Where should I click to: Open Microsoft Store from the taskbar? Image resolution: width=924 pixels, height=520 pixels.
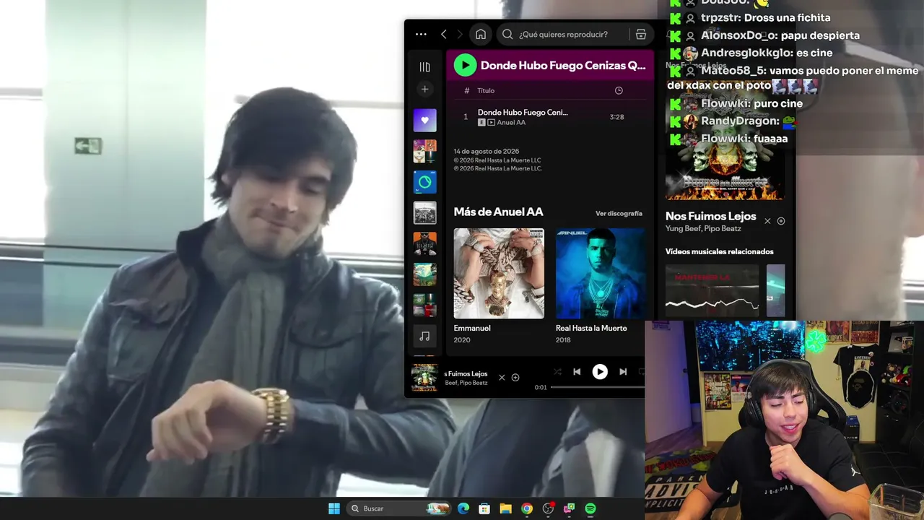point(484,508)
